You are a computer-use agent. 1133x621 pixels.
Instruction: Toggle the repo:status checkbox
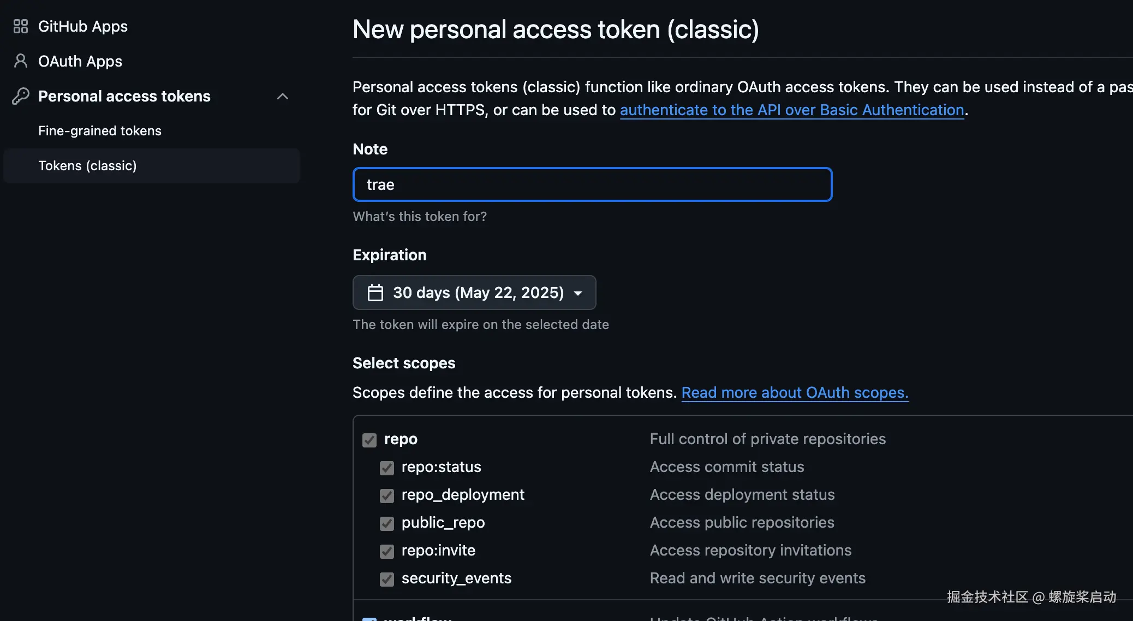(387, 468)
